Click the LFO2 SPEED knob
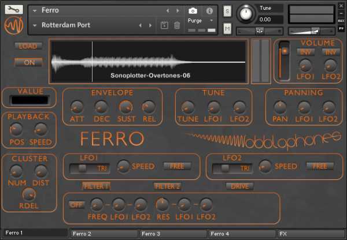This screenshot has height=240, width=347. 265,166
